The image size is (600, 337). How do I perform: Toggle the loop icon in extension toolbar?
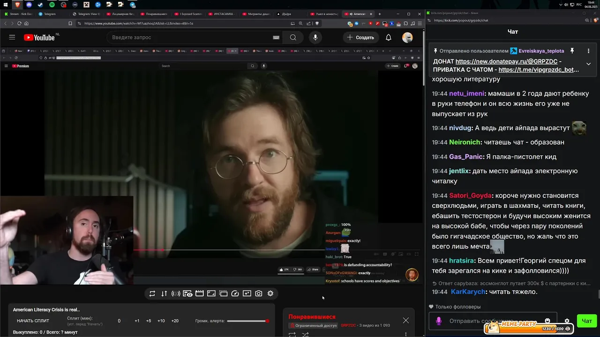tap(152, 293)
